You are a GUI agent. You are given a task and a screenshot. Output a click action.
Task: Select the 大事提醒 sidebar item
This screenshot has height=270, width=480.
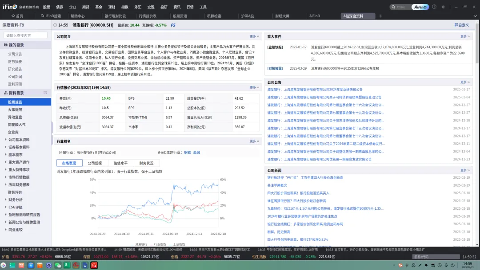tap(15, 110)
